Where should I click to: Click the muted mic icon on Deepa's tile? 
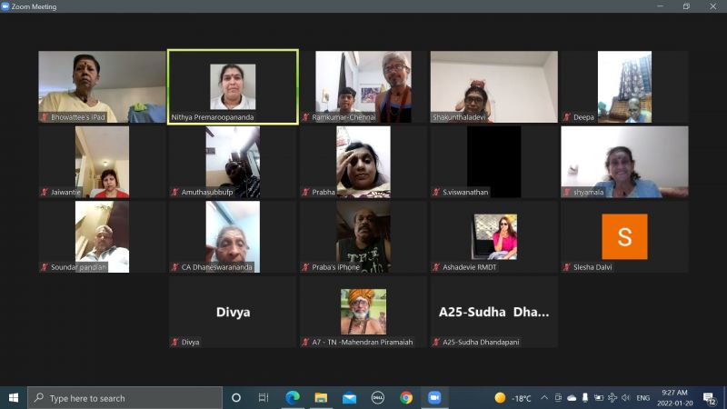(567, 117)
